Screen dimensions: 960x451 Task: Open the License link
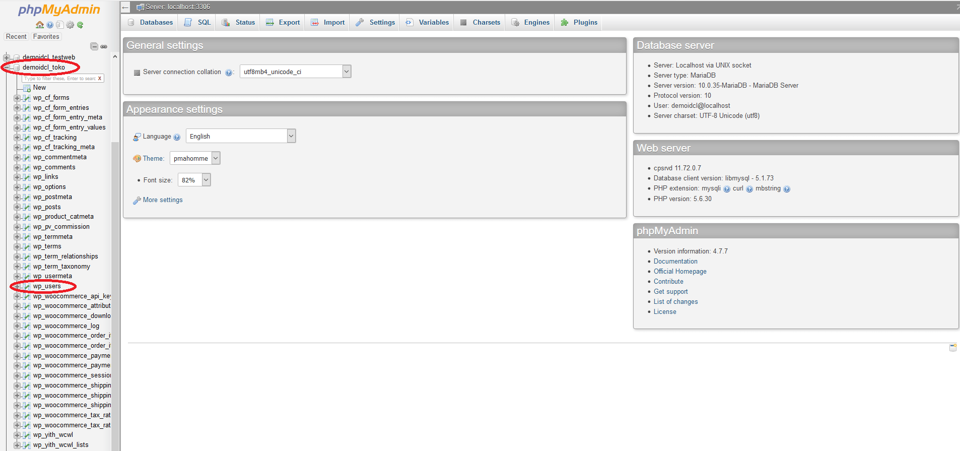(665, 312)
